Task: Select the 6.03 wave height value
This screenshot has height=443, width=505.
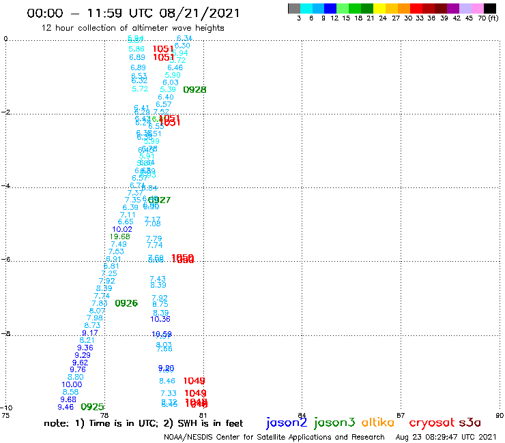Action: coord(171,82)
